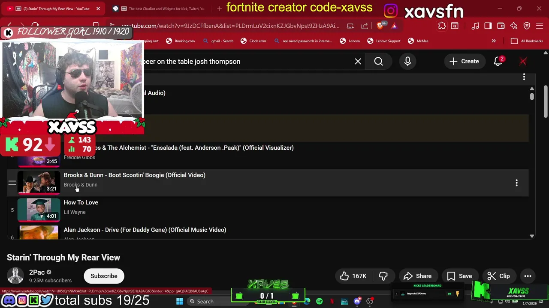
Task: Open the 2Pac channel avatar
Action: (15, 276)
